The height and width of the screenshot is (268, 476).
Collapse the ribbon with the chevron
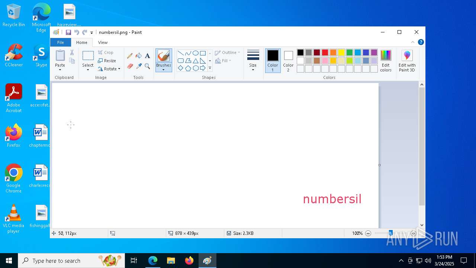412,42
